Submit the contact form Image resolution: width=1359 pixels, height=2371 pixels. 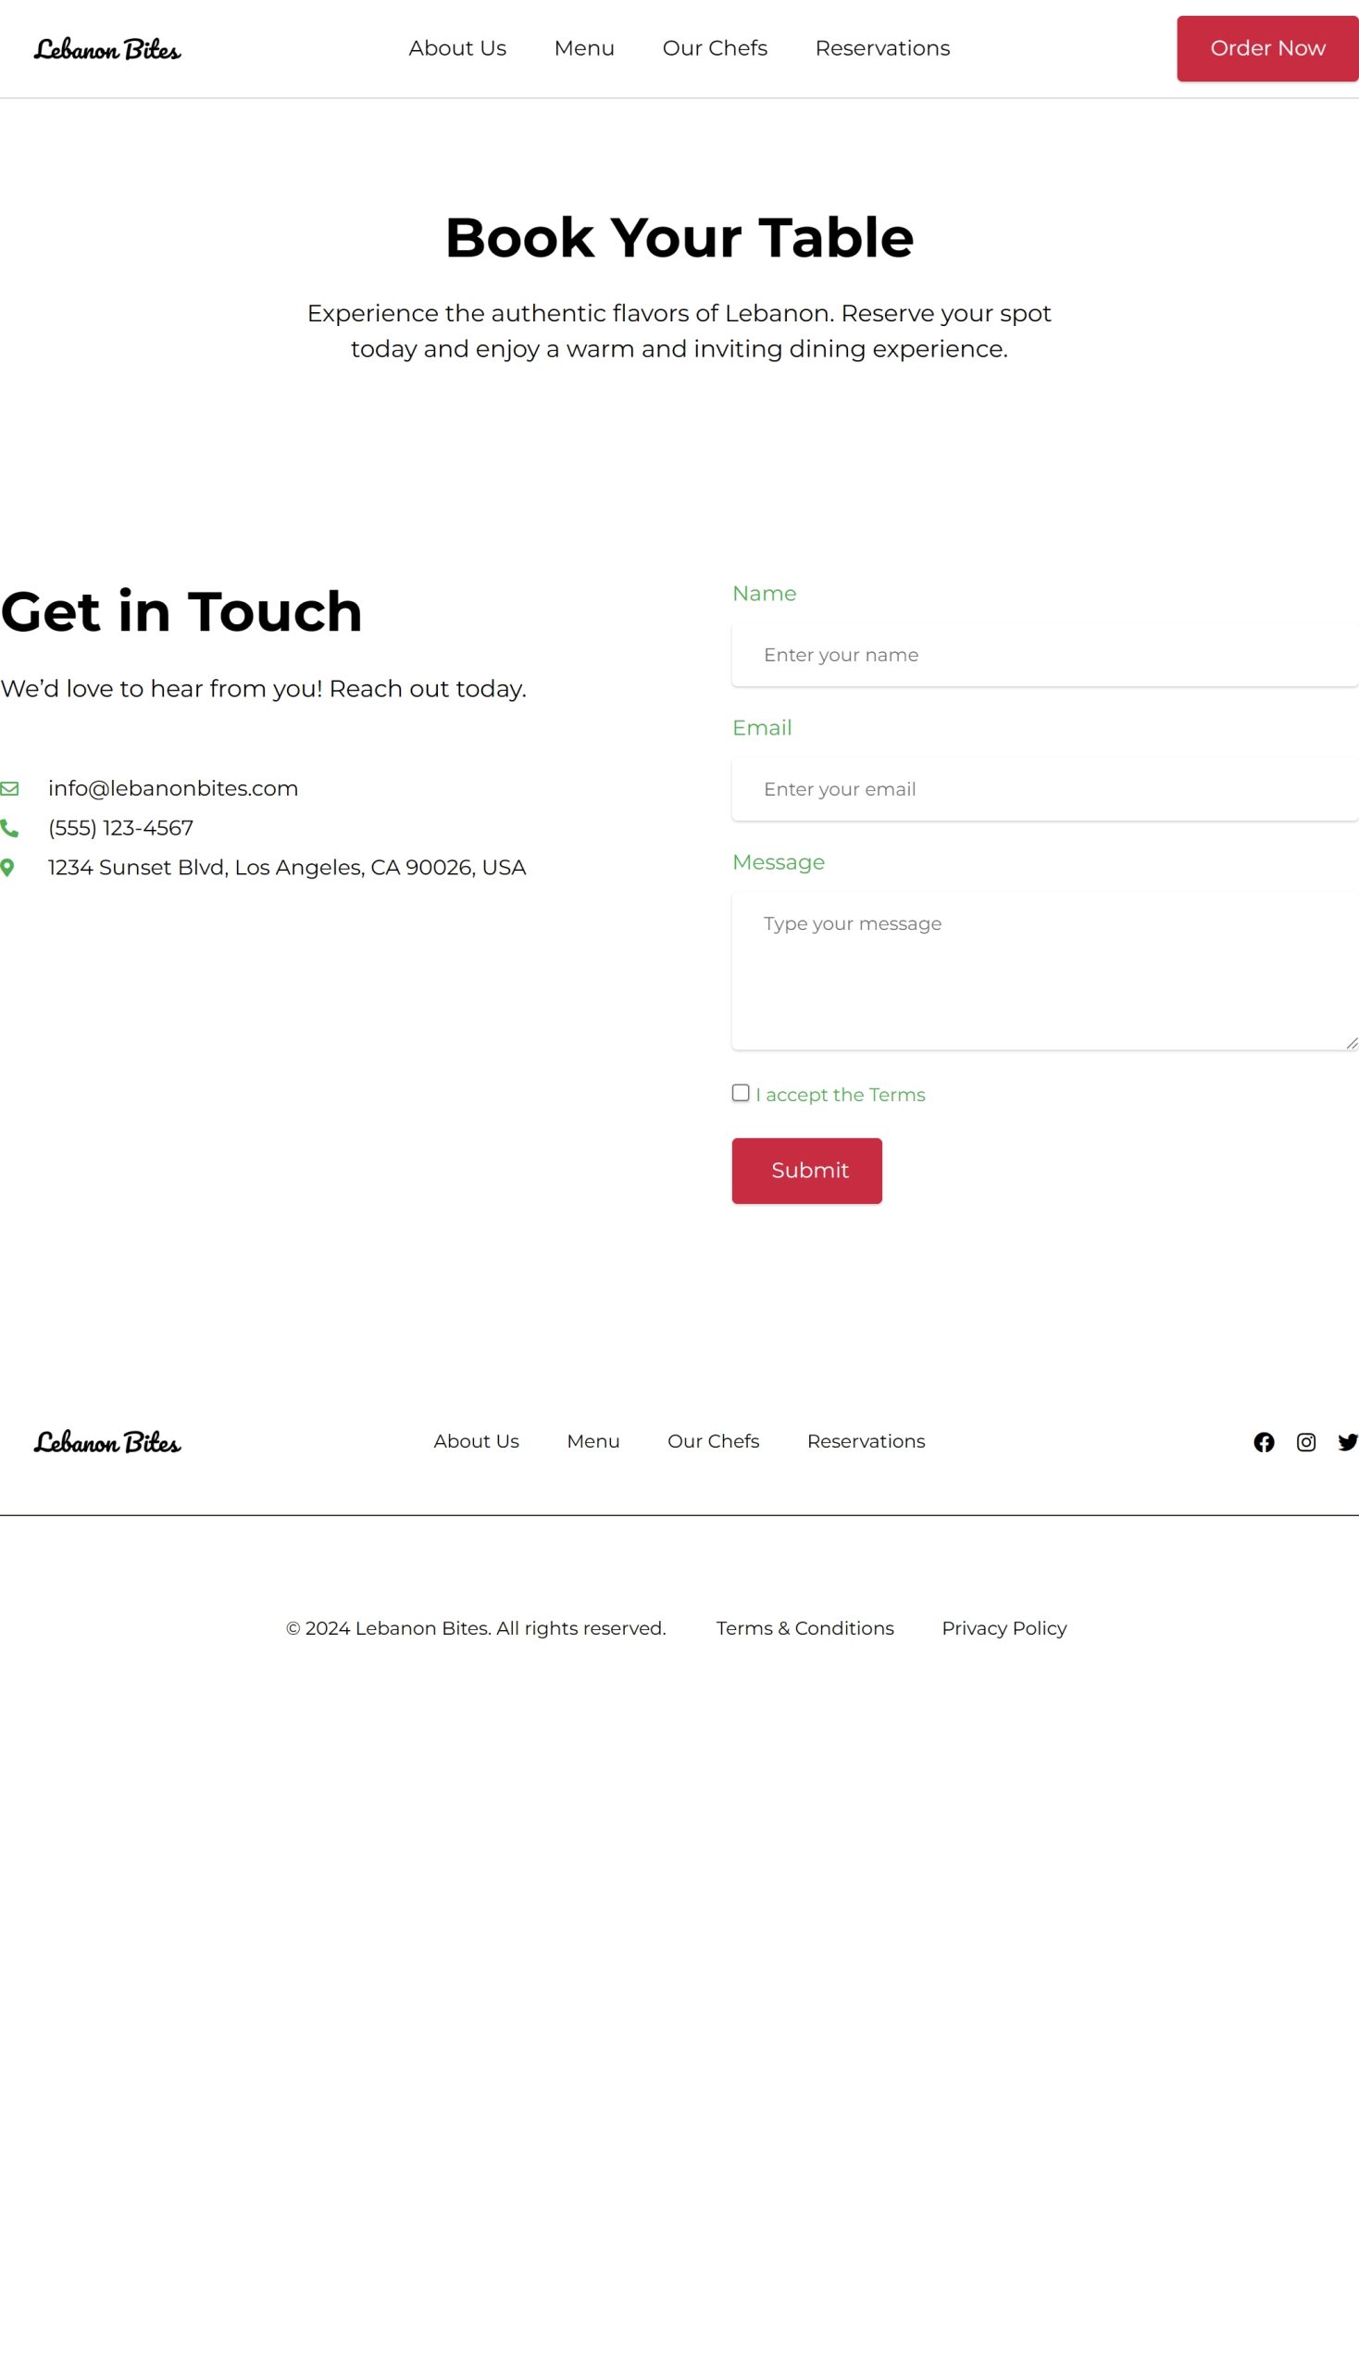coord(806,1170)
